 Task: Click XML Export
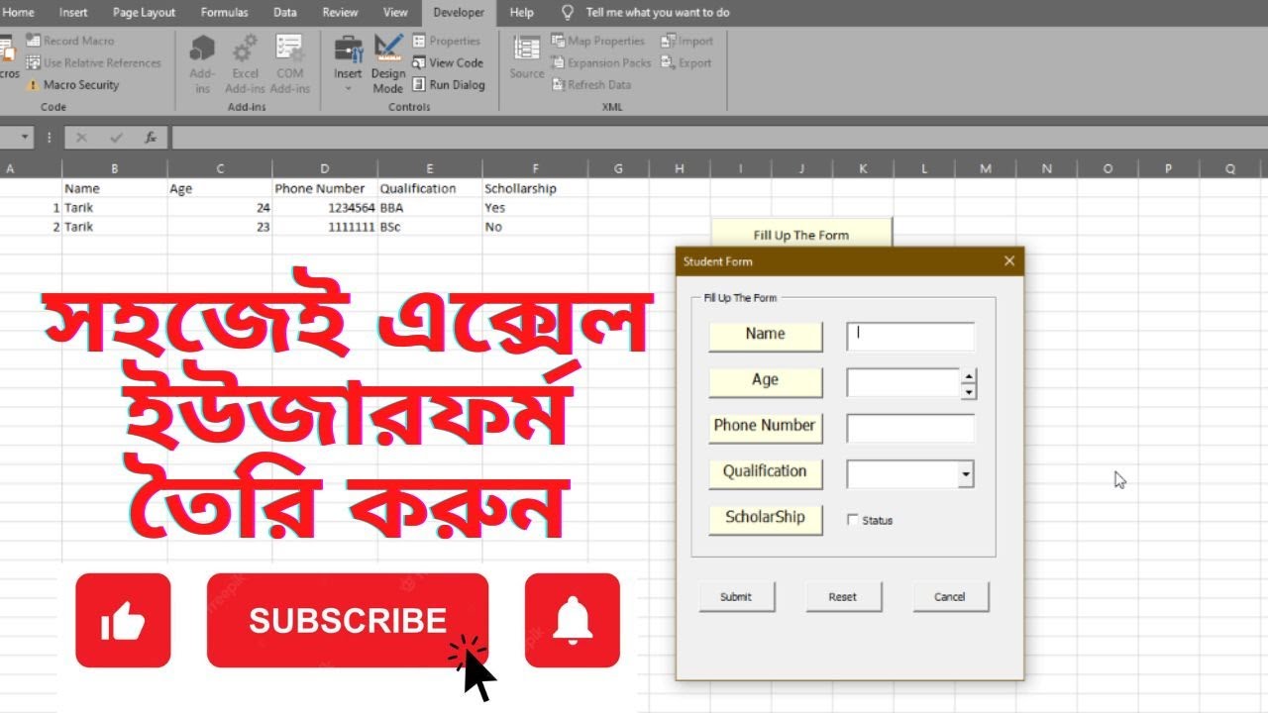pyautogui.click(x=687, y=62)
